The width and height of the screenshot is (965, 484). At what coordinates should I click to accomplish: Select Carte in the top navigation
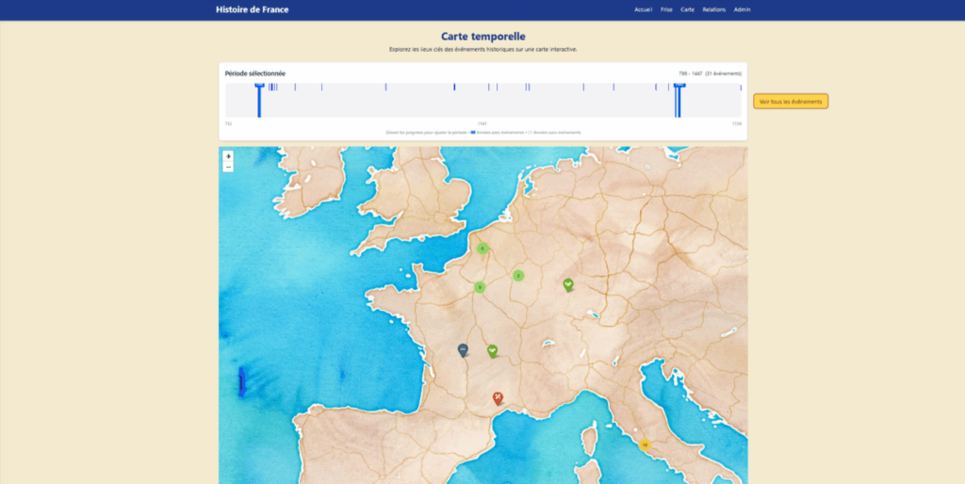688,9
